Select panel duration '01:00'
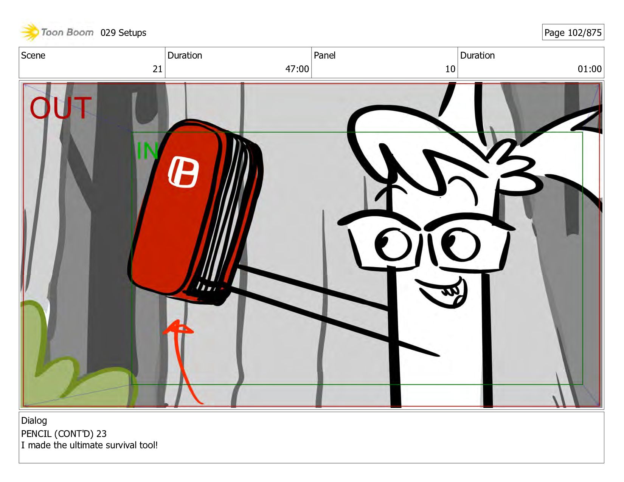 coord(590,69)
